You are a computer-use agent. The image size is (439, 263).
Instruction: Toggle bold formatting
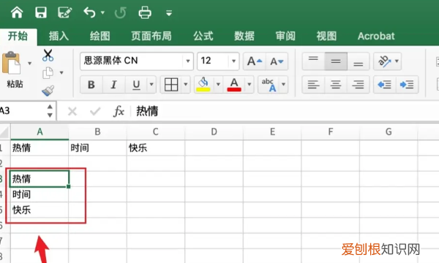click(x=91, y=85)
